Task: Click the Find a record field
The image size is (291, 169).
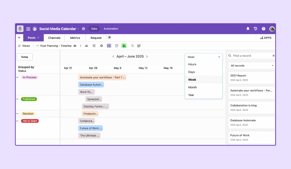Action: [250, 56]
